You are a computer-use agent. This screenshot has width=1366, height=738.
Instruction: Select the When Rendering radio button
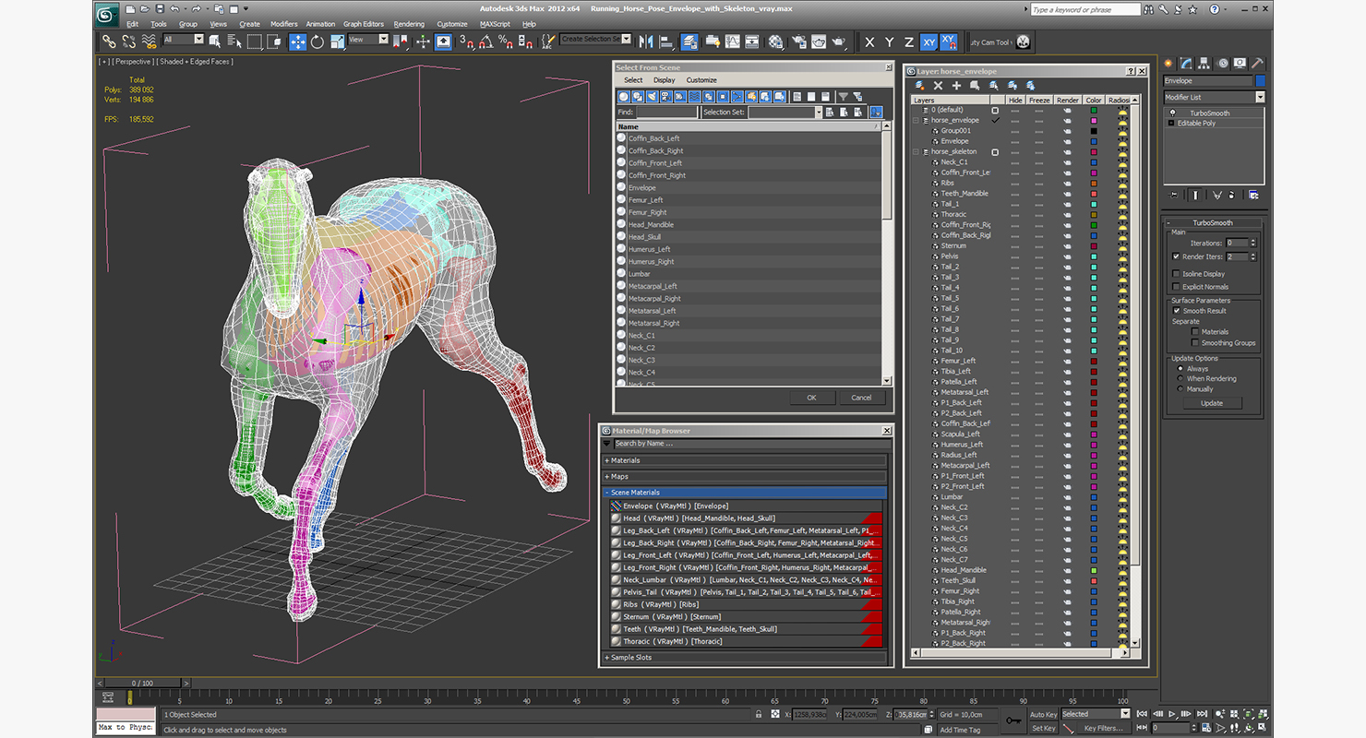tap(1180, 379)
